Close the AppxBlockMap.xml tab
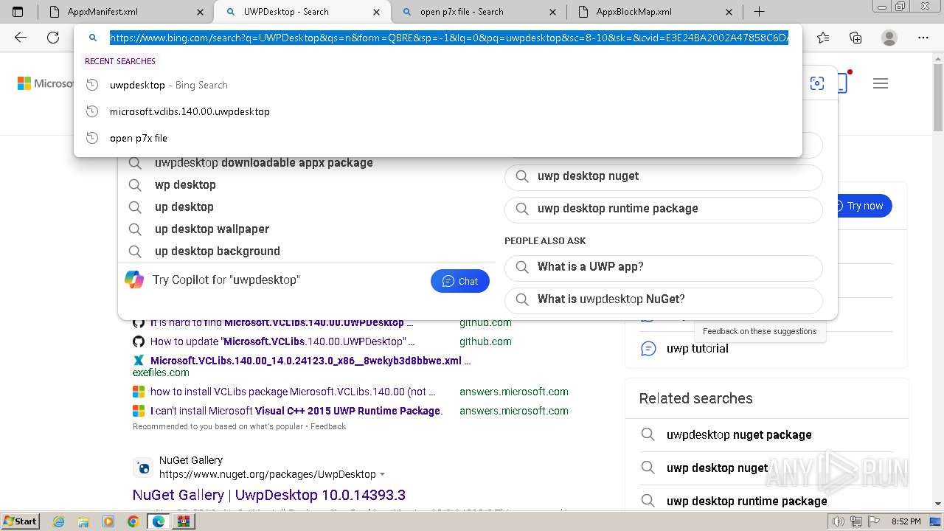Image resolution: width=944 pixels, height=531 pixels. click(729, 12)
